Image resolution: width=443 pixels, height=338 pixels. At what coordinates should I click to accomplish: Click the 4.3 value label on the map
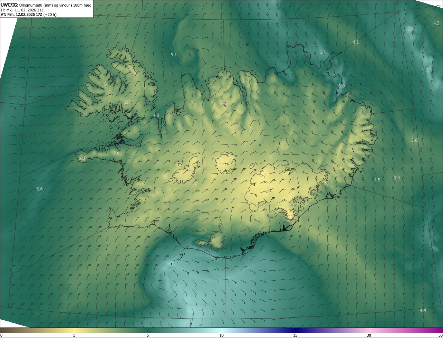click(x=436, y=23)
